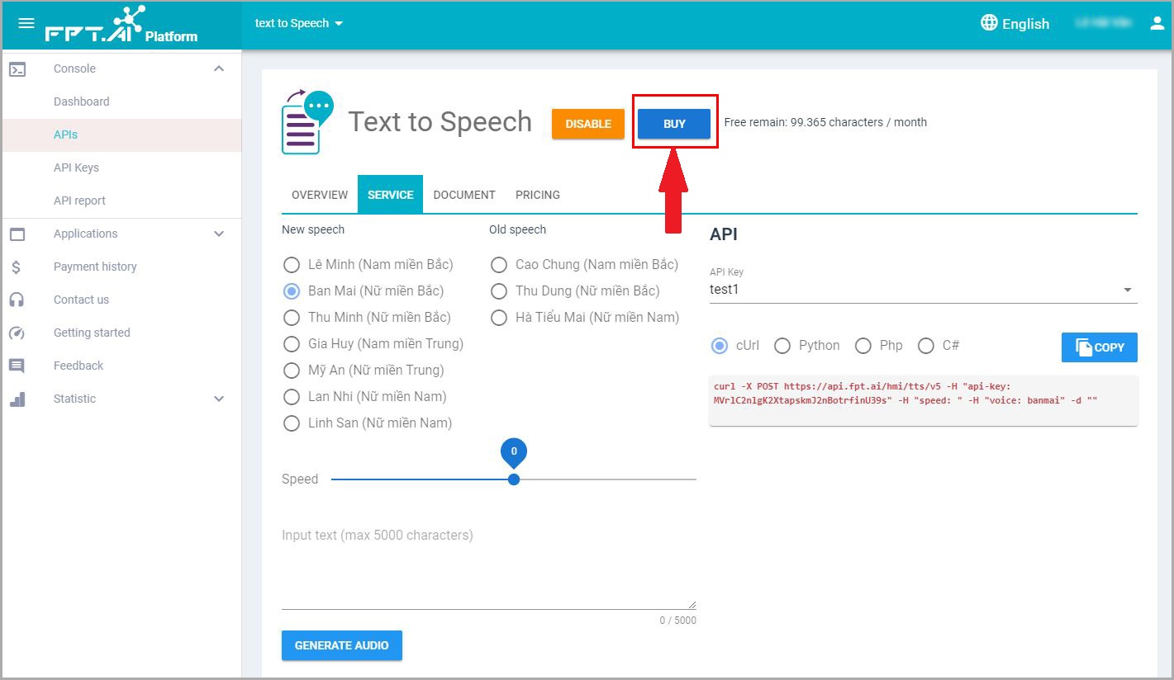Switch to the OVERVIEW tab
Screen dimensions: 1174x680
tap(320, 195)
